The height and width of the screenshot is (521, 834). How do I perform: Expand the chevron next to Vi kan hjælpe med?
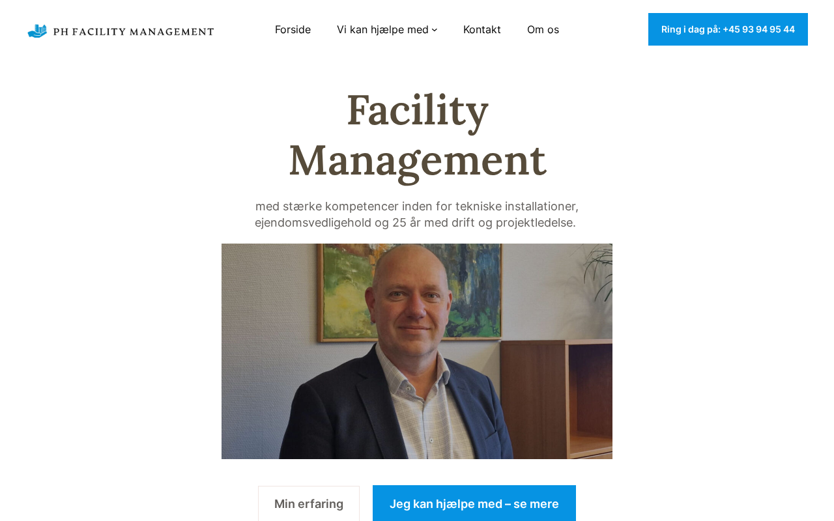(x=435, y=30)
